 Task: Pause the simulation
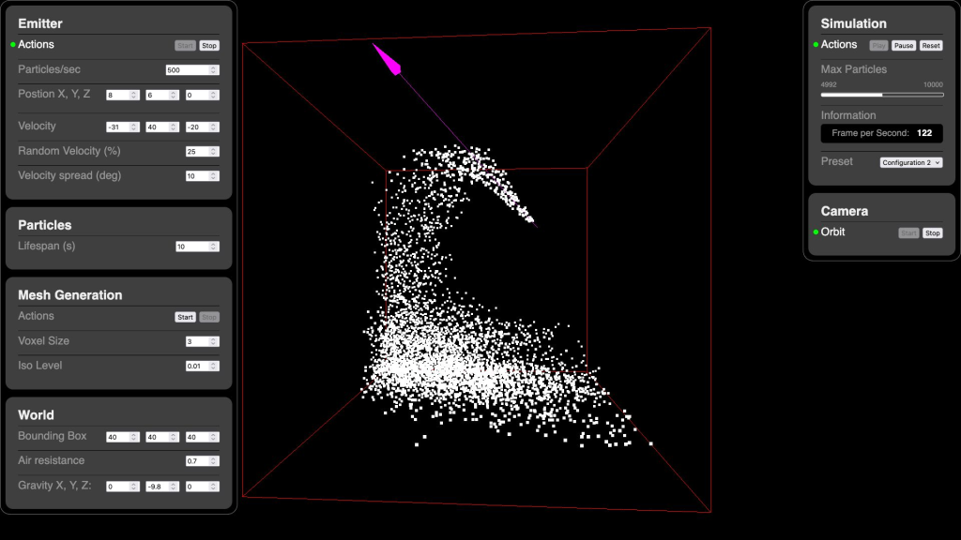click(x=903, y=45)
